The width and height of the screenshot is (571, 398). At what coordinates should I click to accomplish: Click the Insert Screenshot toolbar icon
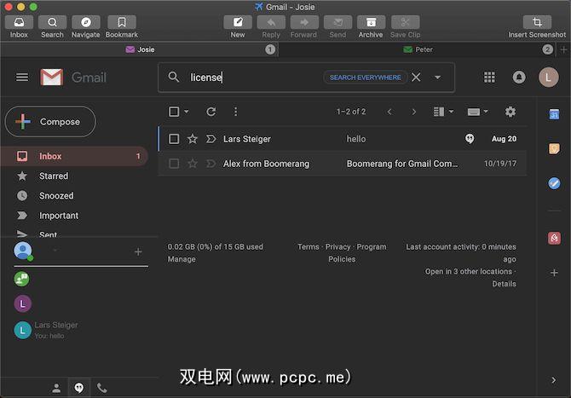coord(536,22)
